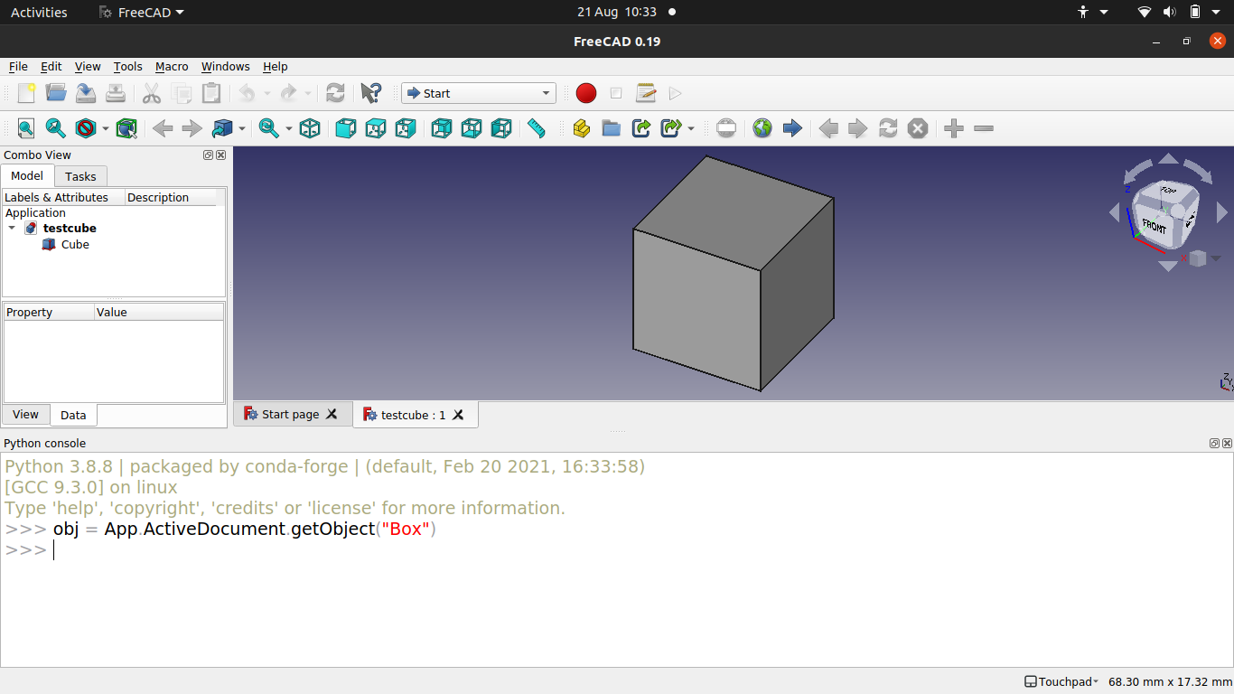Switch to the Tasks tab
1234x694 pixels.
click(x=80, y=176)
